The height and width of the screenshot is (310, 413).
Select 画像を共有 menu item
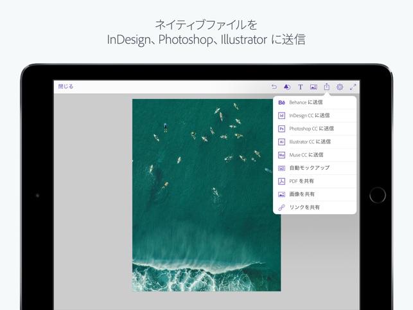coord(315,194)
